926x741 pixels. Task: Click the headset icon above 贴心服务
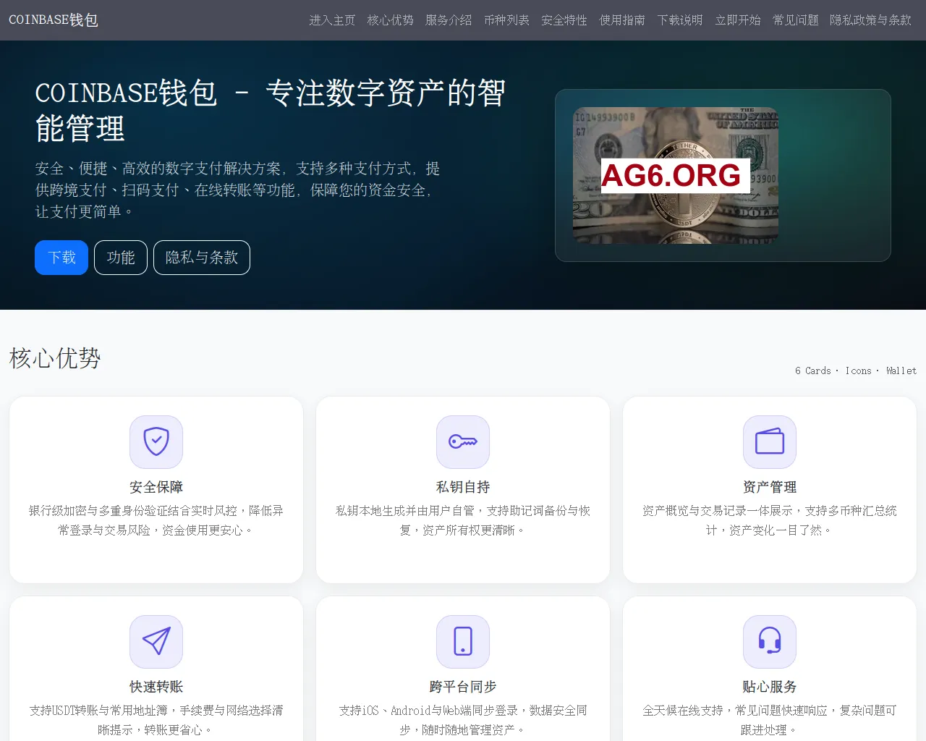pyautogui.click(x=770, y=642)
